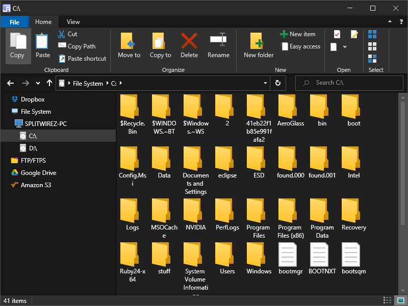Click the Rename icon in Organize group
This screenshot has width=408, height=306.
click(218, 40)
